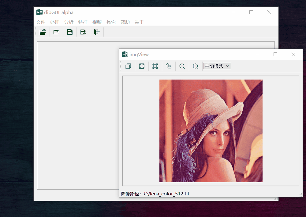Open the 视频 menu

[x=97, y=22]
